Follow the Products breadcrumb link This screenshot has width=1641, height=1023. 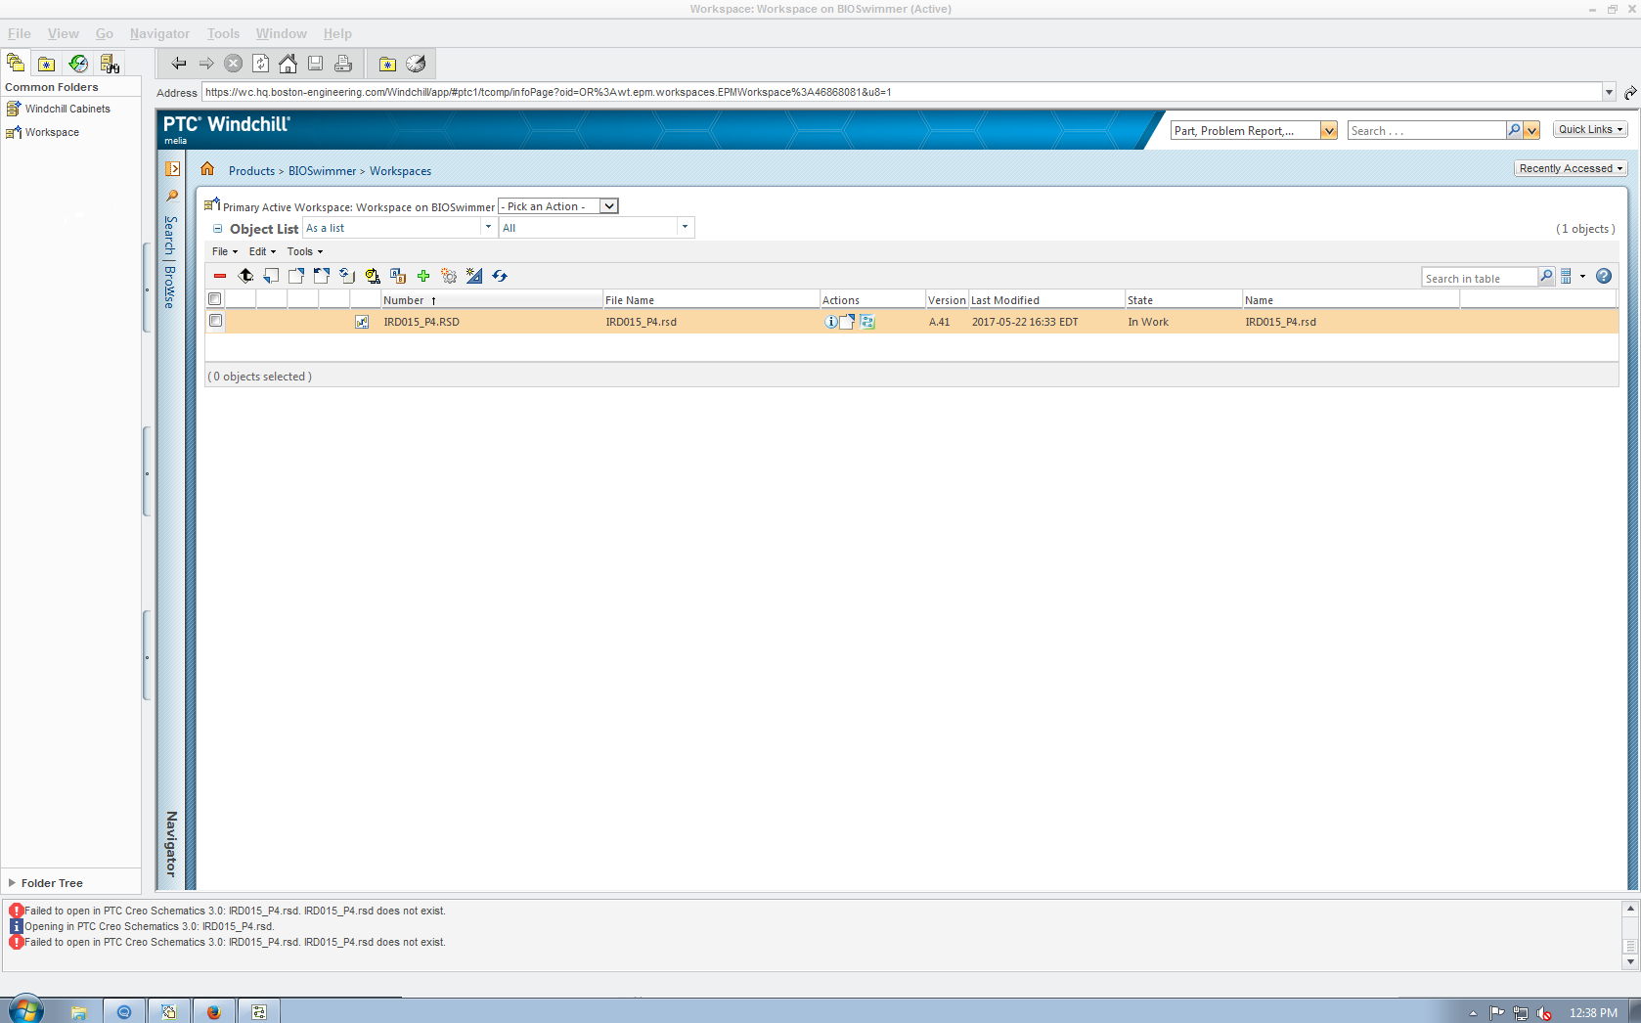click(251, 171)
